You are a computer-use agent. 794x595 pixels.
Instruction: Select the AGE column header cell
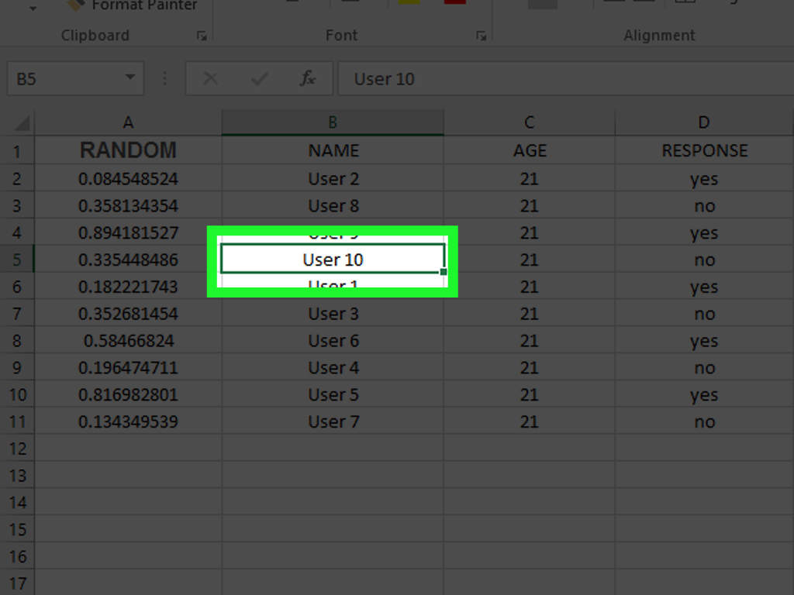click(530, 150)
